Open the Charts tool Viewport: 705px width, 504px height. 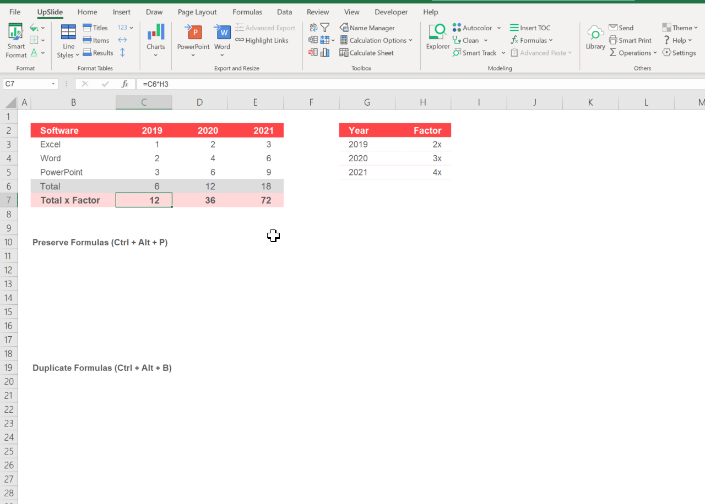point(156,41)
